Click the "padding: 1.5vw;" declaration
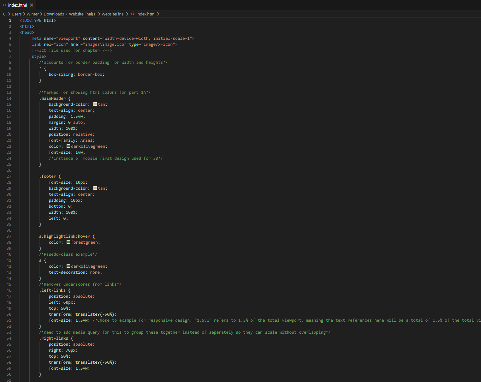The image size is (481, 382). tap(67, 116)
